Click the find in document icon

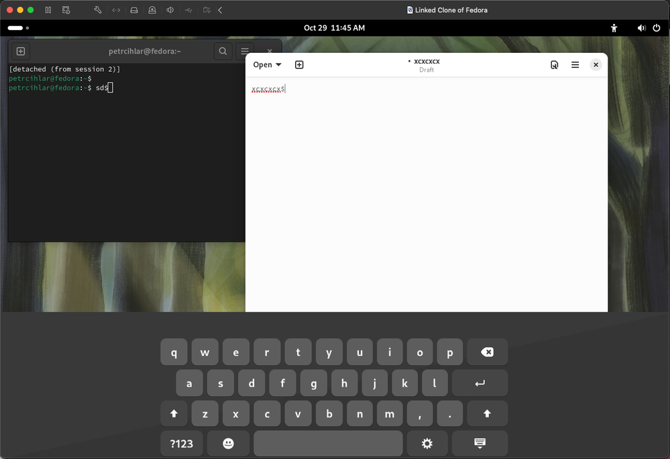[x=554, y=65]
